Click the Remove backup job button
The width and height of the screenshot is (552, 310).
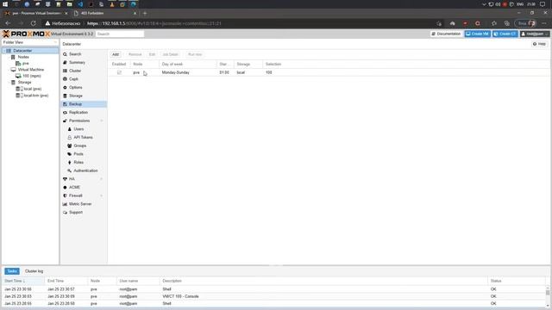coord(135,54)
